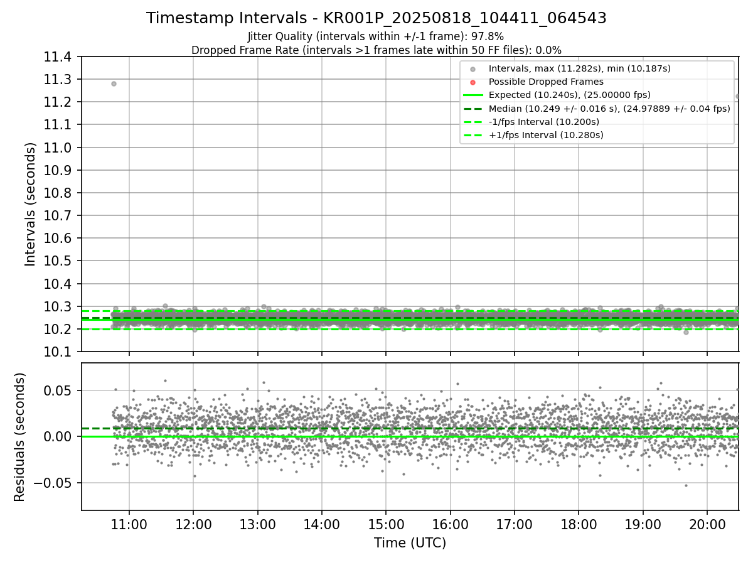Screen dimensions: 753x565
Task: Click the '19:00' x-axis tick label
Action: tap(643, 524)
